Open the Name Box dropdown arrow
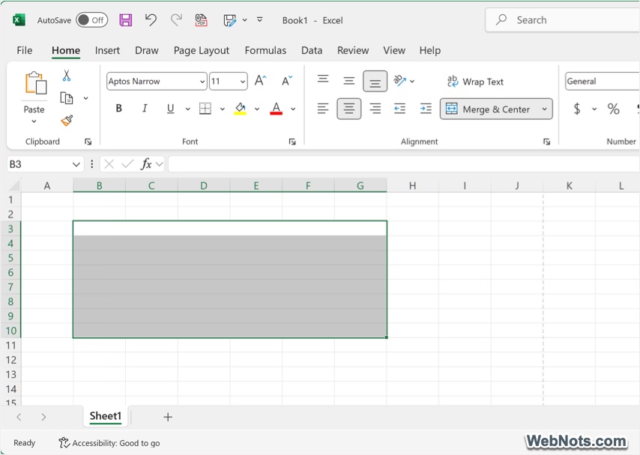 pyautogui.click(x=76, y=164)
